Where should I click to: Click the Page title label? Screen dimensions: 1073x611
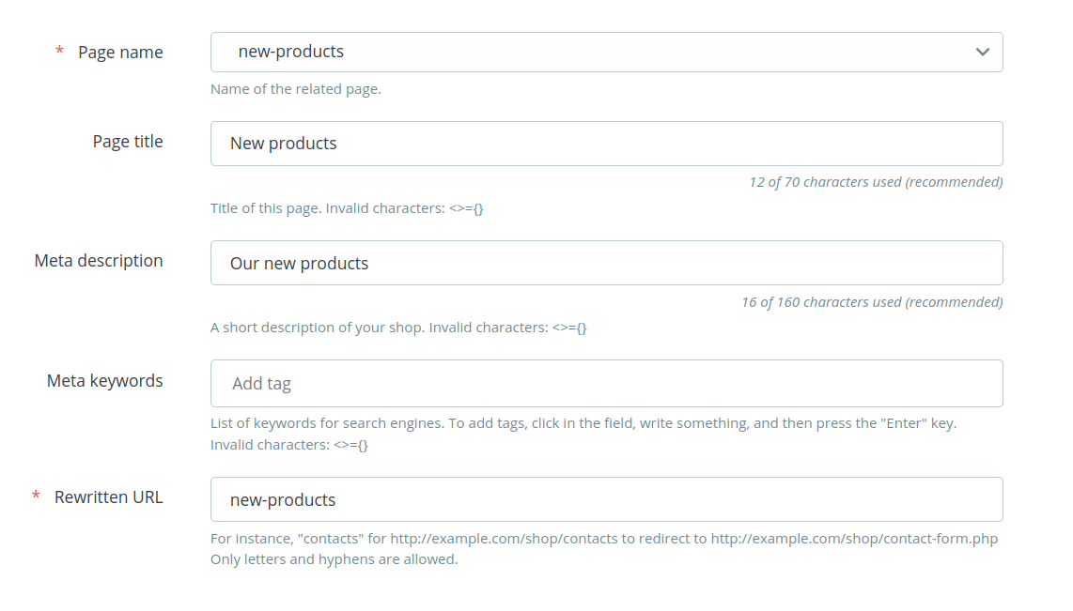tap(128, 142)
